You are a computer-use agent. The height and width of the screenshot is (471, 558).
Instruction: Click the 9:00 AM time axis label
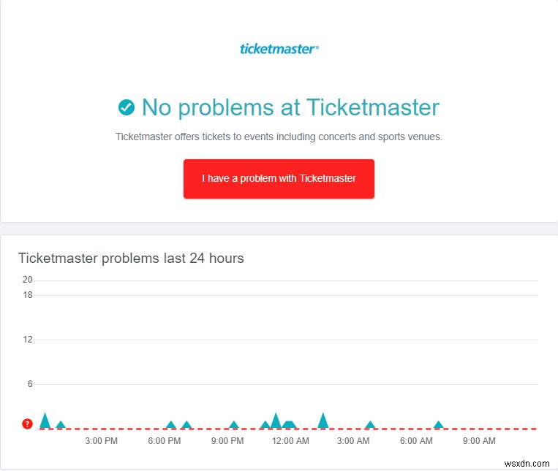point(480,441)
